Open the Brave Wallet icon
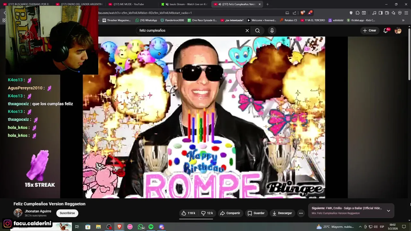The width and height of the screenshot is (411, 231). [387, 13]
